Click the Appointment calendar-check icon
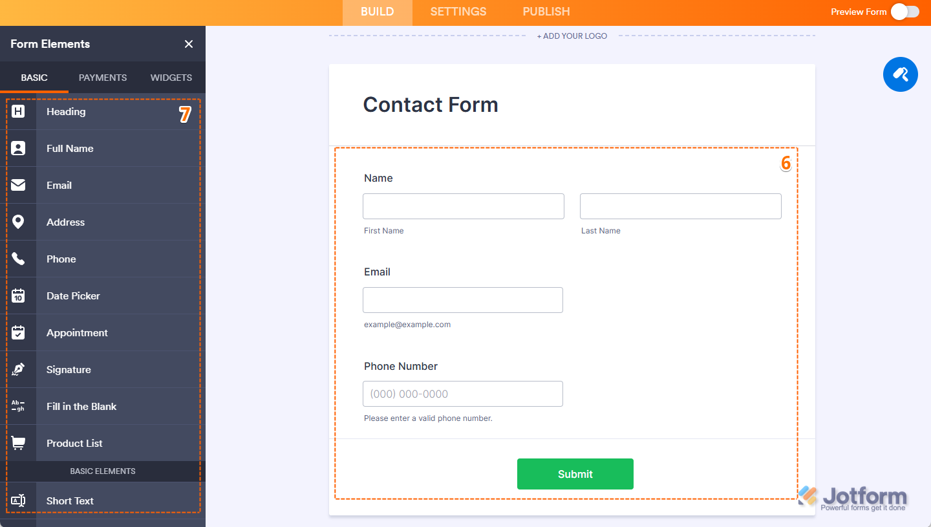The height and width of the screenshot is (527, 931). 18,333
